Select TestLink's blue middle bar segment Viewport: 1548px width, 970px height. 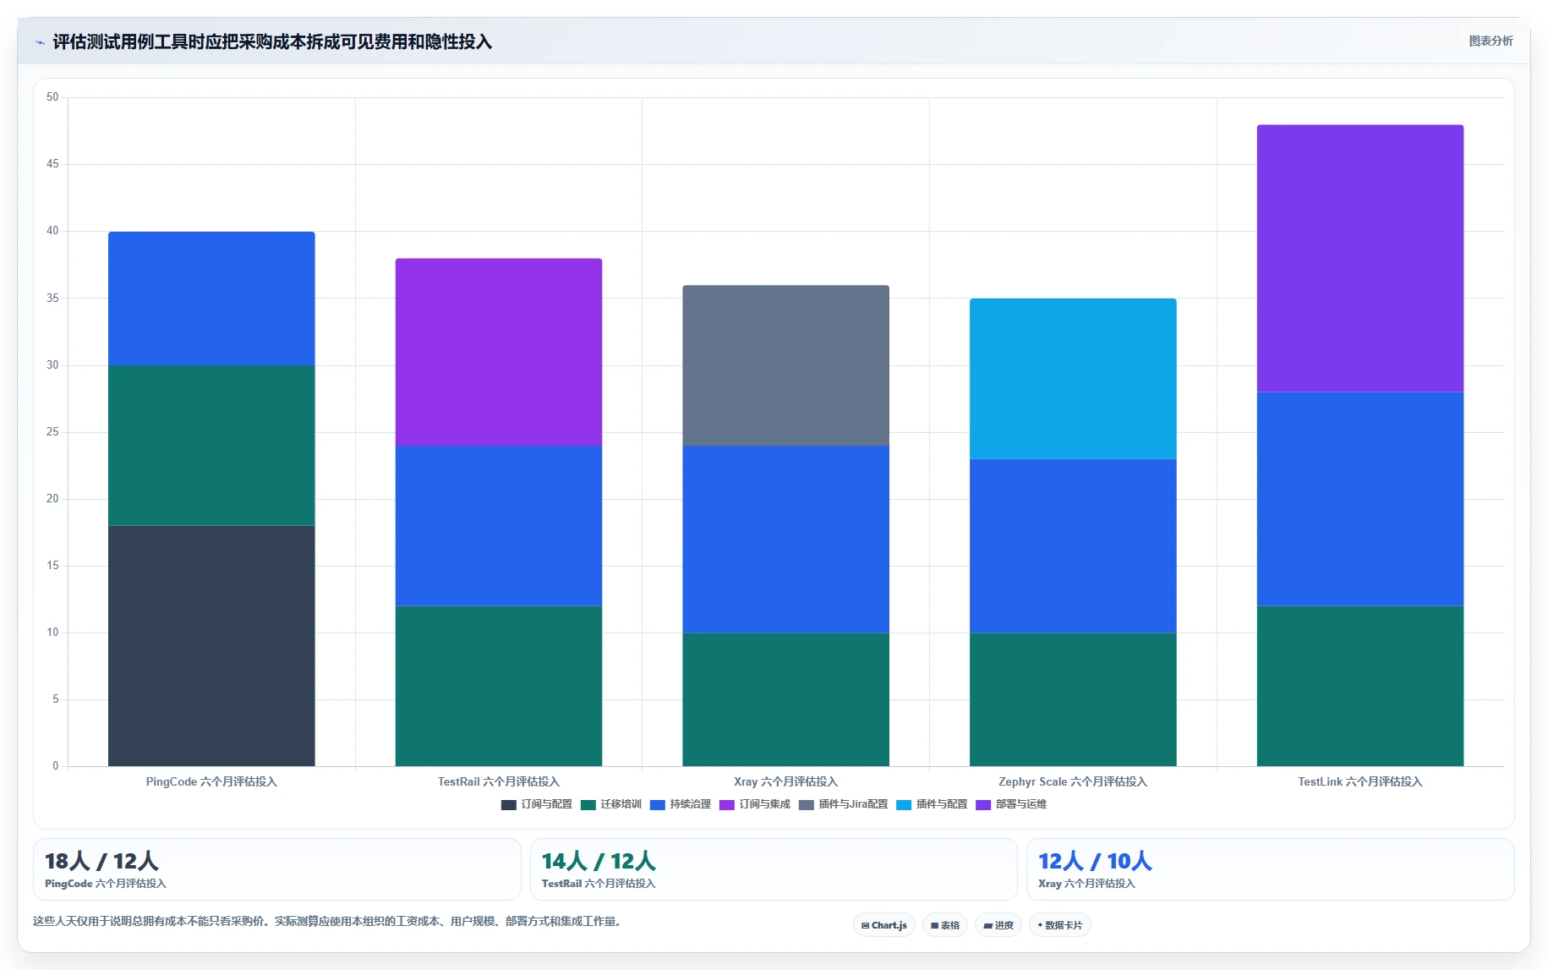point(1360,499)
